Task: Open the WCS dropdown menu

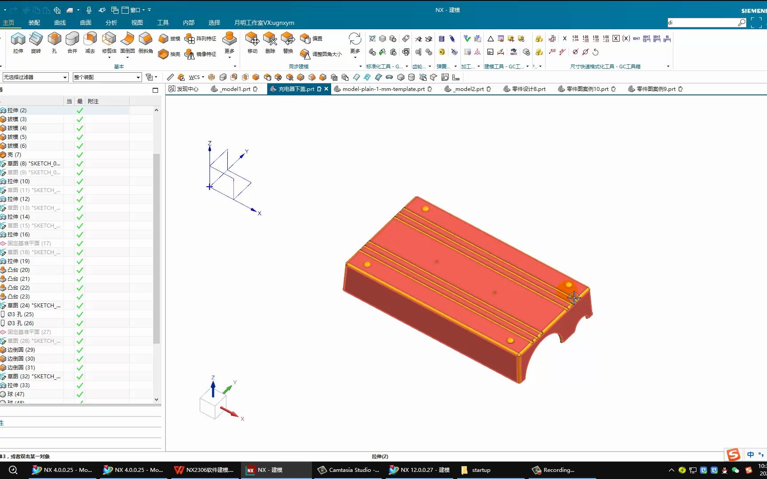Action: [197, 77]
